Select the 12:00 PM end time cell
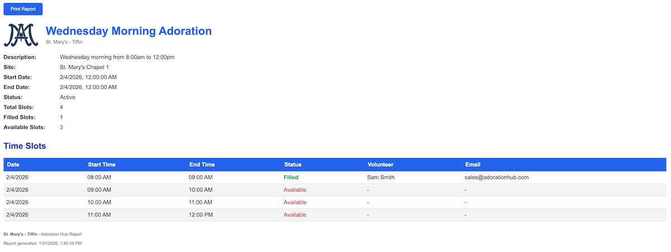Image resolution: width=671 pixels, height=252 pixels. (x=201, y=215)
